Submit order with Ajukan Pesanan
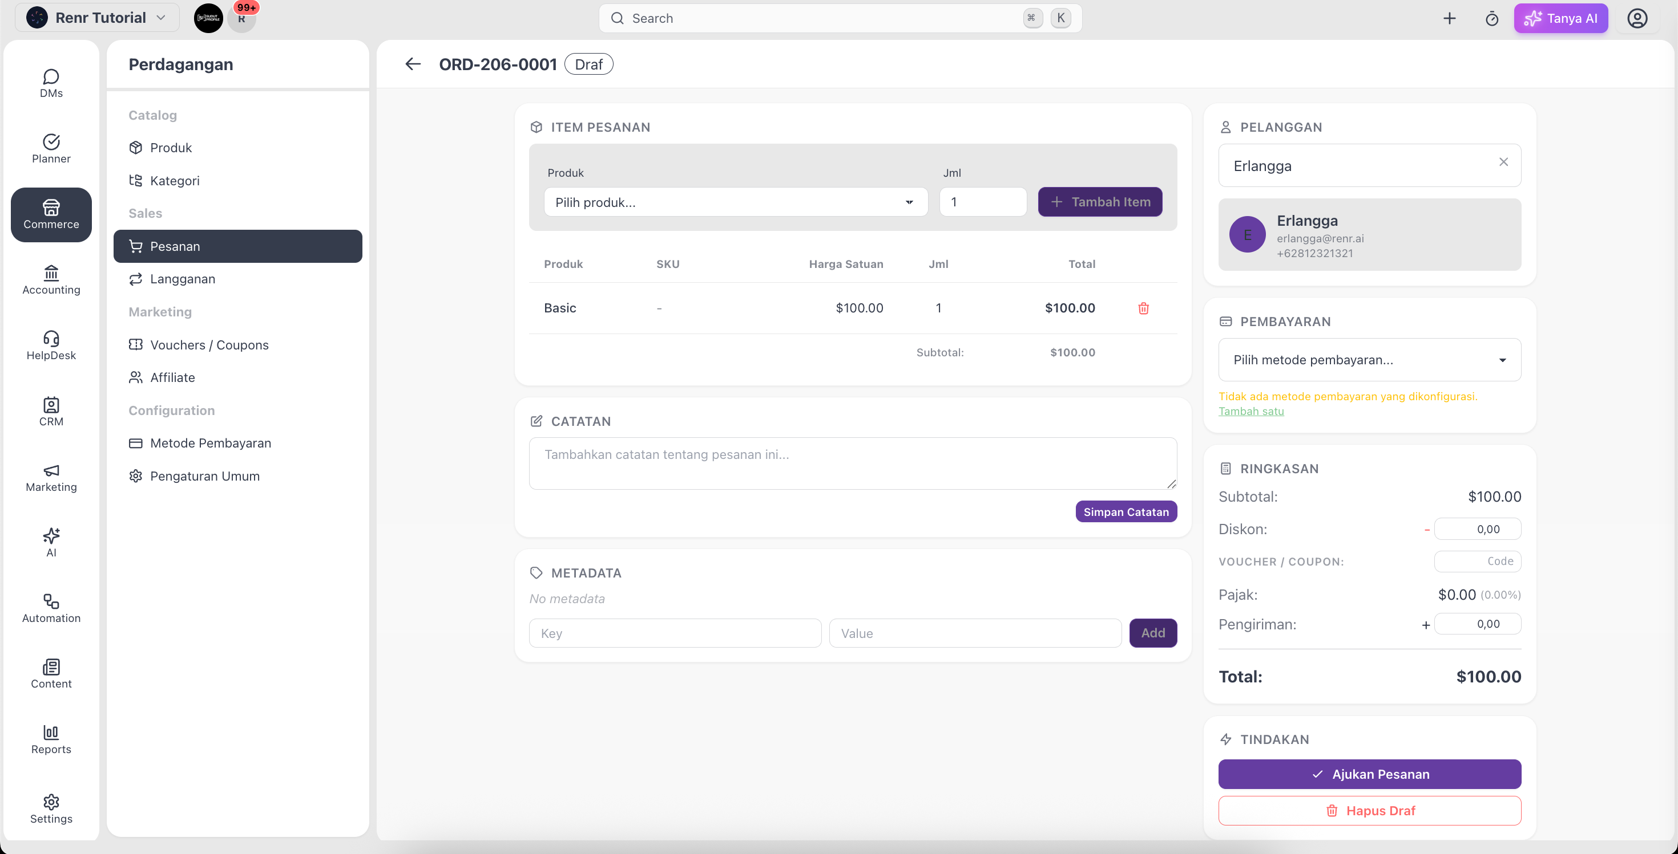Screen dimensions: 1678x854 point(1369,774)
